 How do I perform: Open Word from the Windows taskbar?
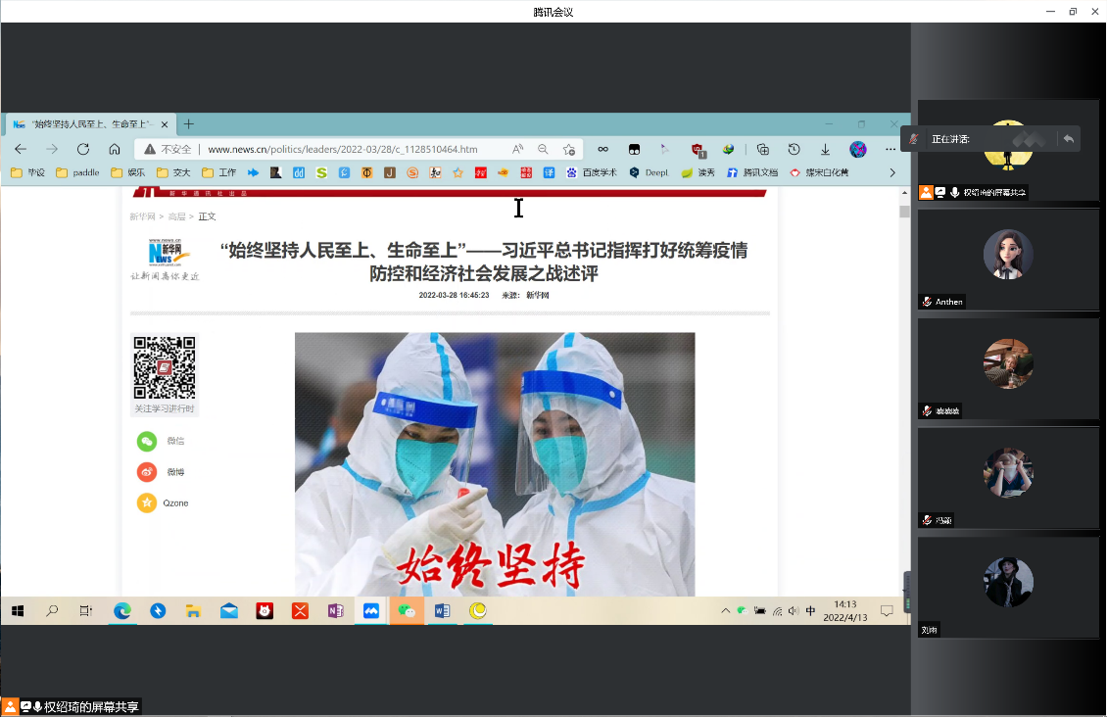click(442, 611)
